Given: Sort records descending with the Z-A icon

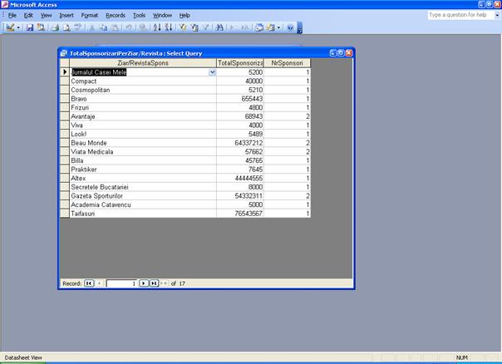Looking at the screenshot, I should 167,27.
